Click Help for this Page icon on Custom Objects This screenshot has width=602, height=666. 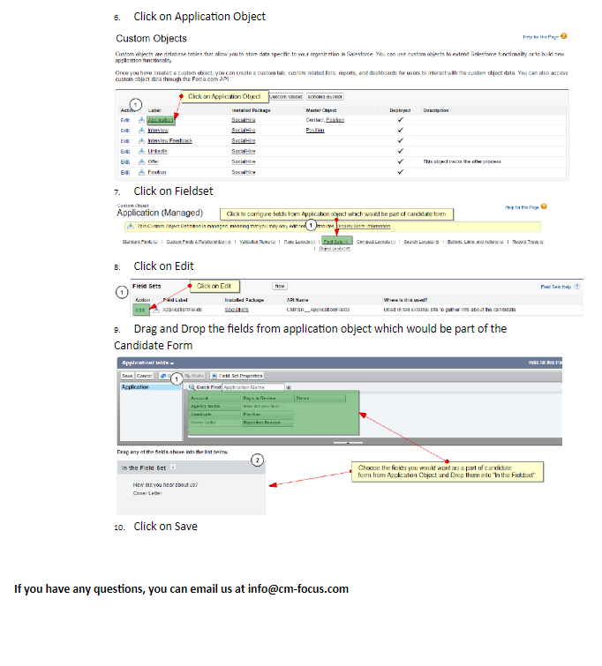coord(564,36)
